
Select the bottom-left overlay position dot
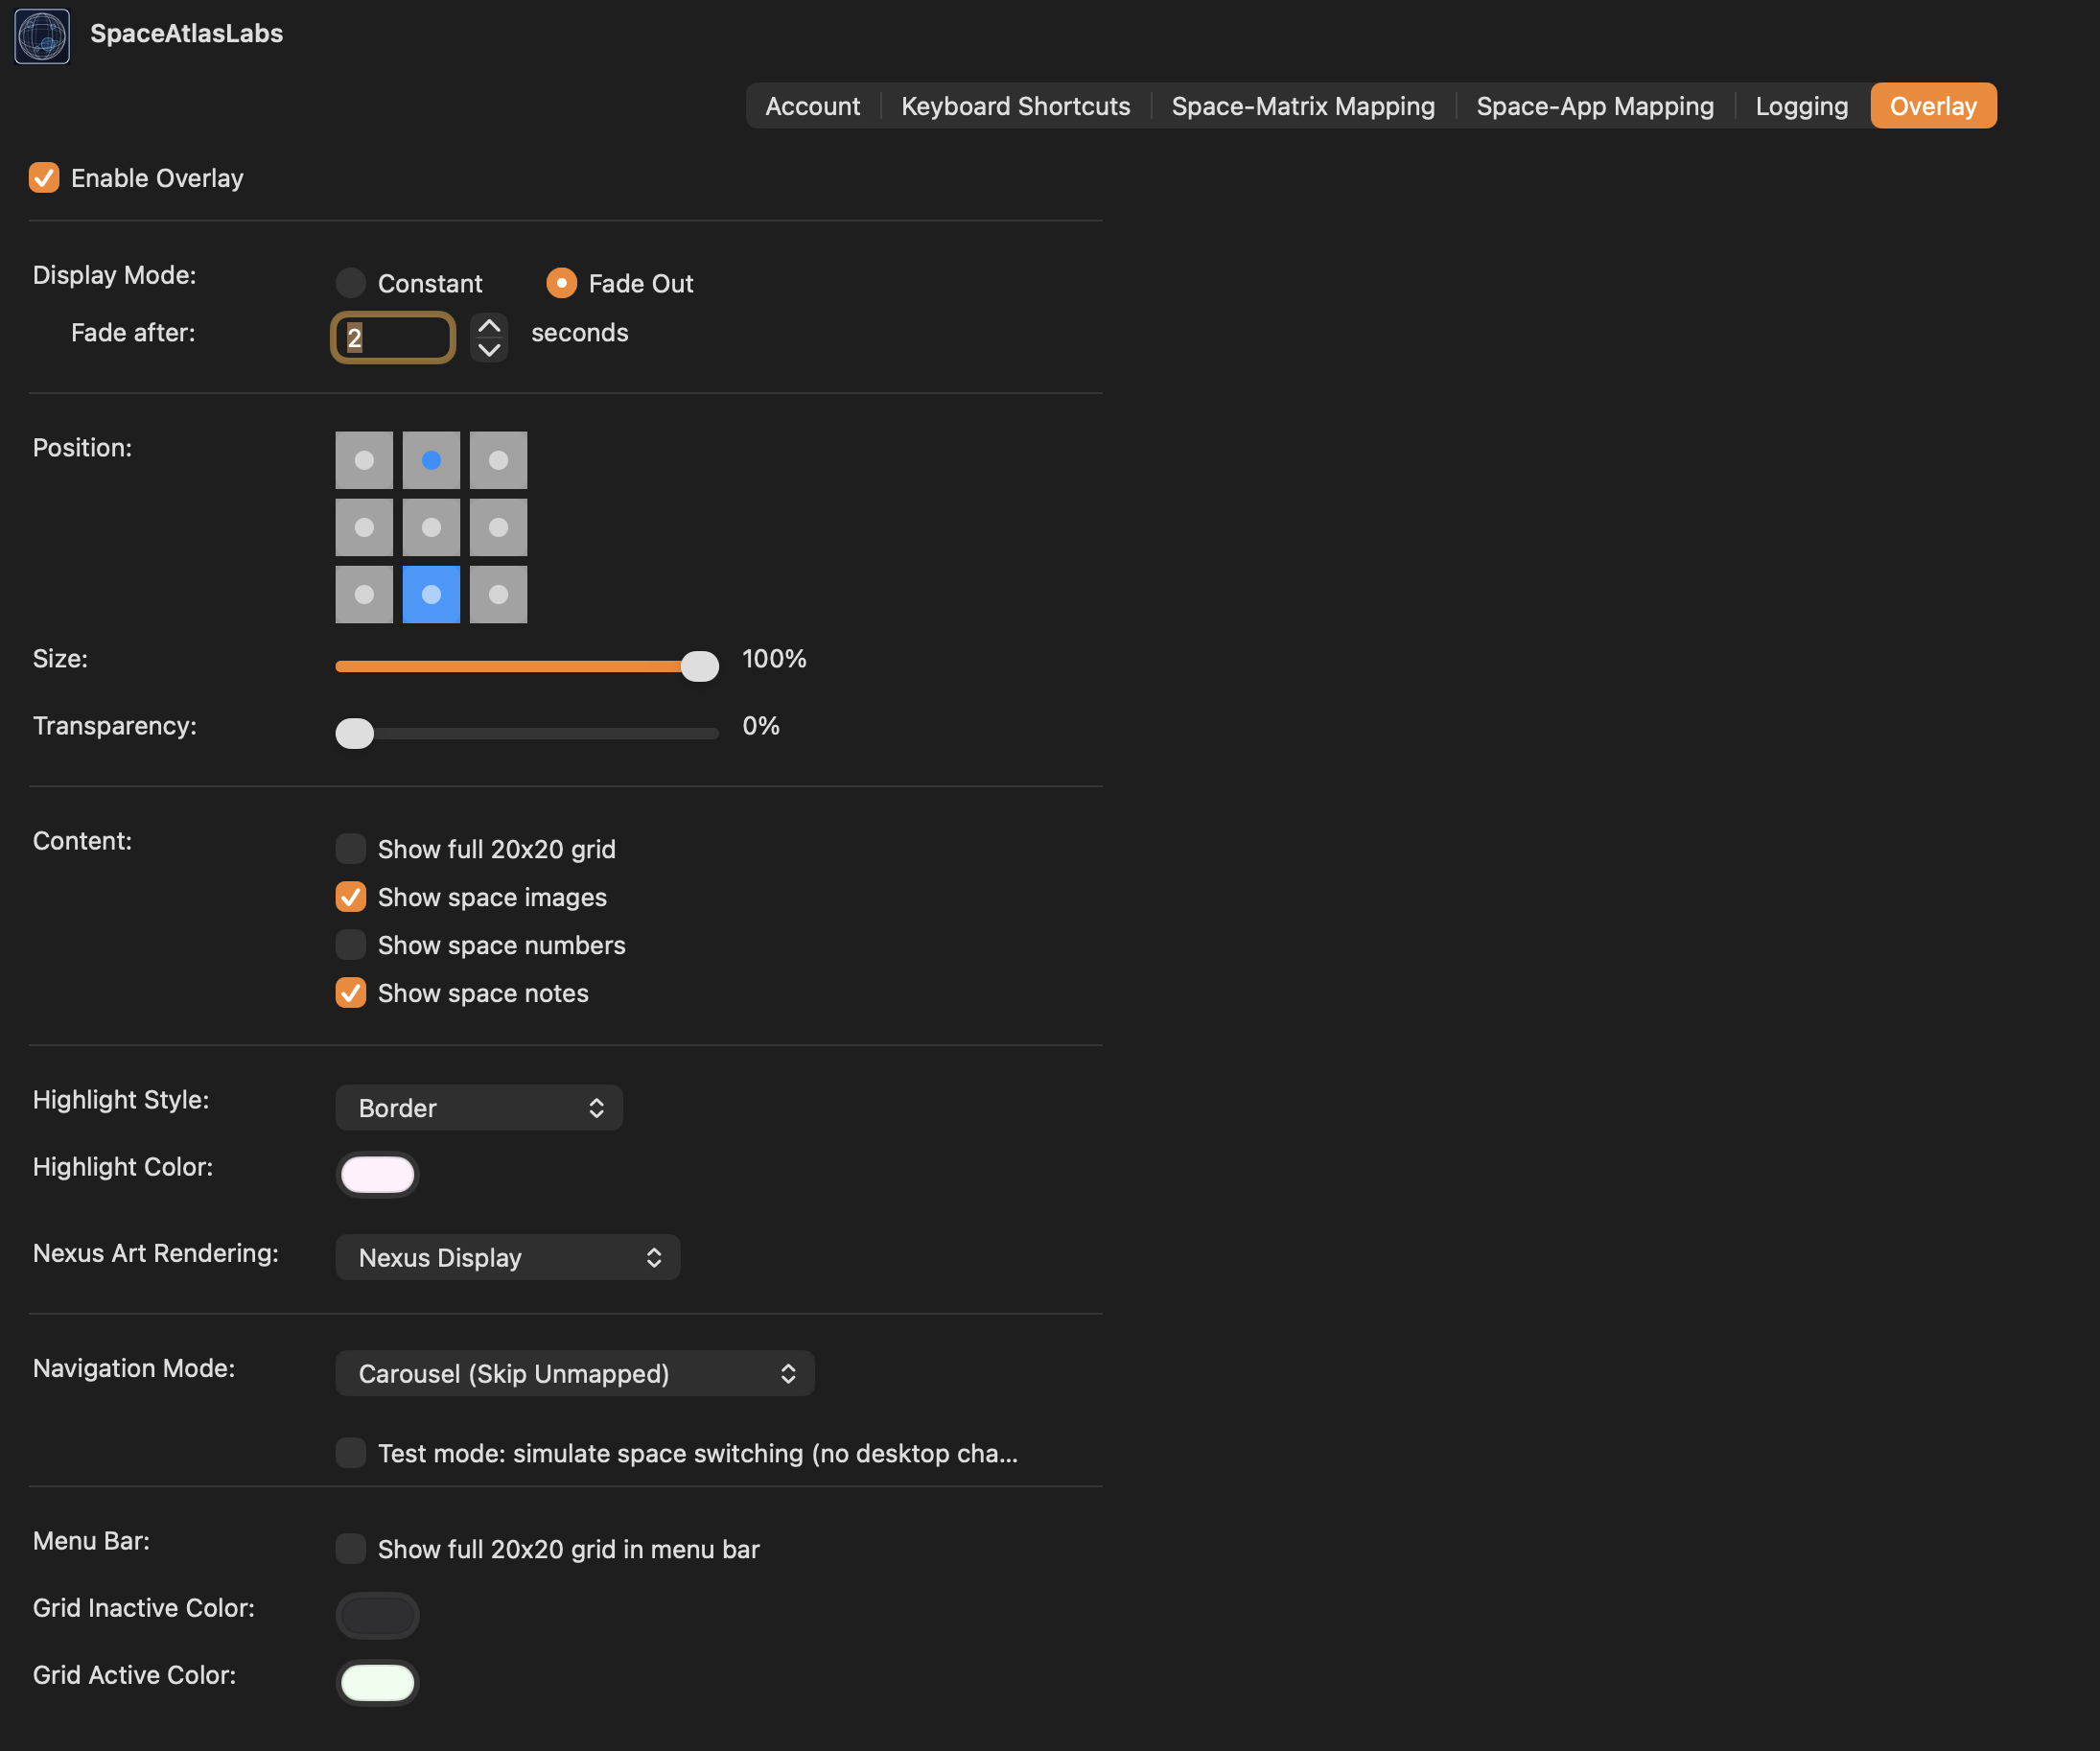click(364, 594)
